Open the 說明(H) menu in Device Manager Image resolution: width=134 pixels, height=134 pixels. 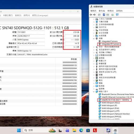point(119,11)
